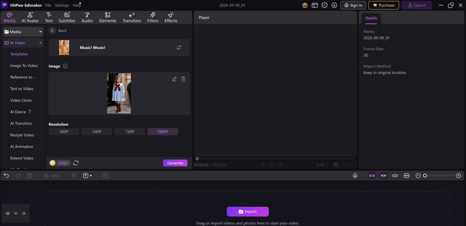
Task: Select the Details tab
Action: tap(371, 18)
